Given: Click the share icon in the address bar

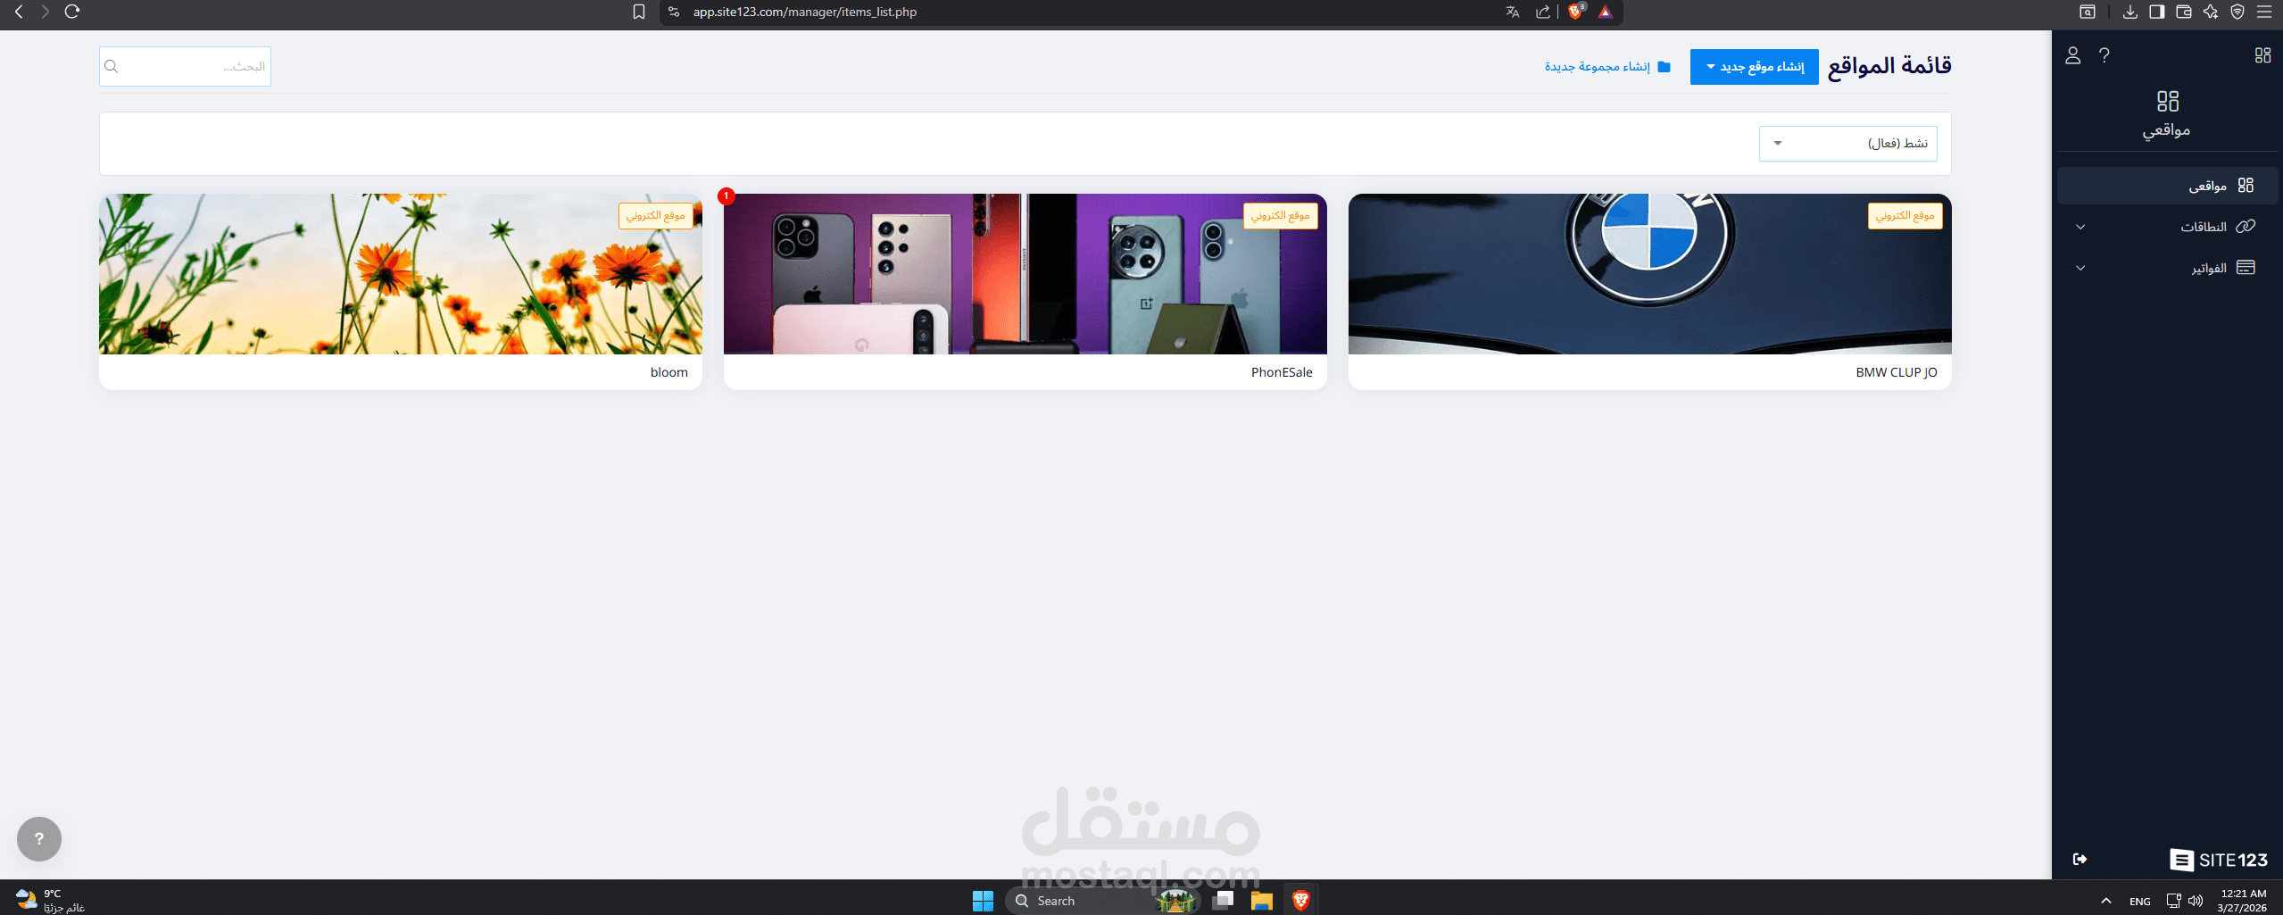Looking at the screenshot, I should [1543, 12].
